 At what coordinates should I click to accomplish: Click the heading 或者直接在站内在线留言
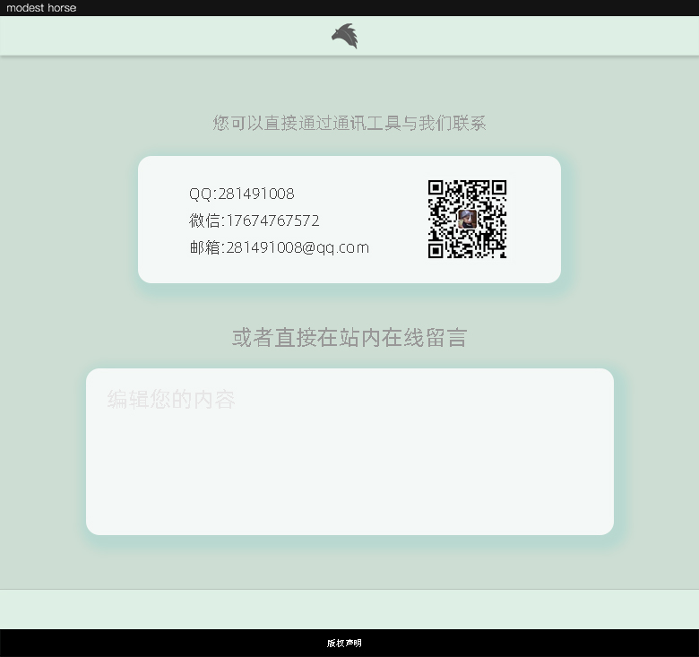point(349,338)
